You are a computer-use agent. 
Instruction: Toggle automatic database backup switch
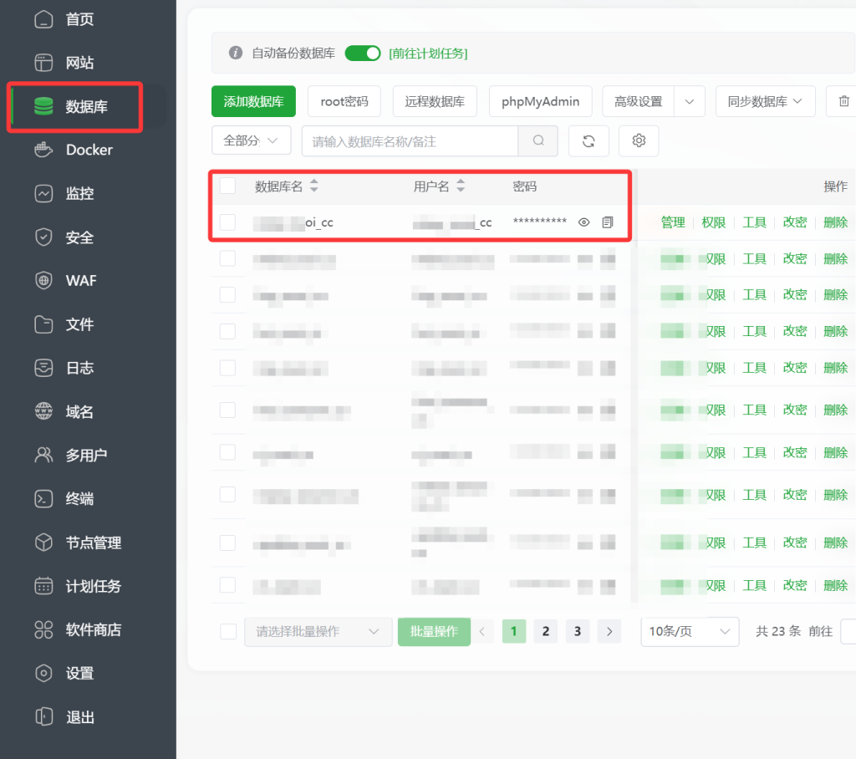[363, 53]
